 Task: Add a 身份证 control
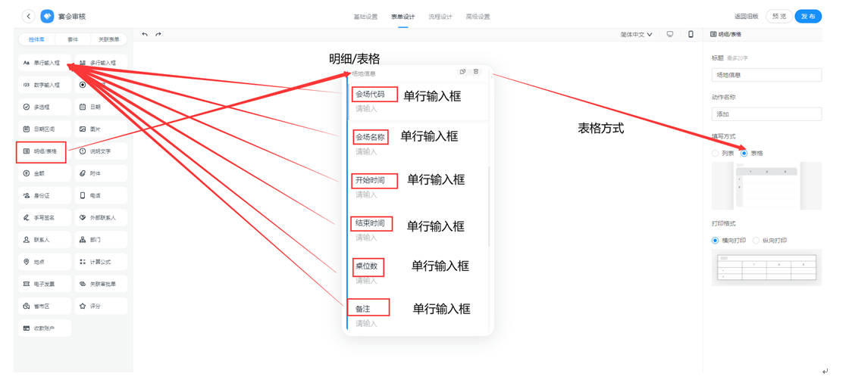point(45,195)
